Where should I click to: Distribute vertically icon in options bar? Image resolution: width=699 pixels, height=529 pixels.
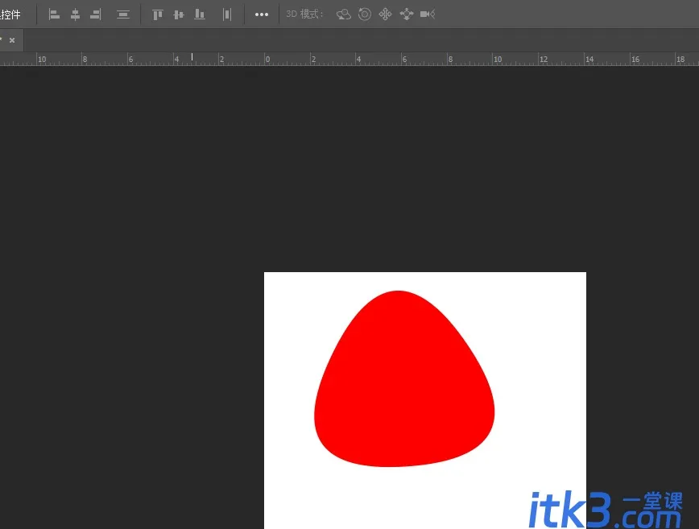[123, 14]
